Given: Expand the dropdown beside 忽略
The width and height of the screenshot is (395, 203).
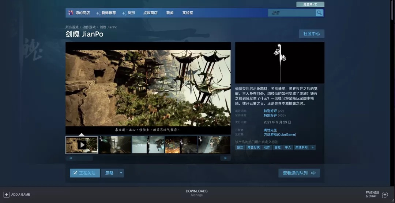Looking at the screenshot, I should 121,173.
